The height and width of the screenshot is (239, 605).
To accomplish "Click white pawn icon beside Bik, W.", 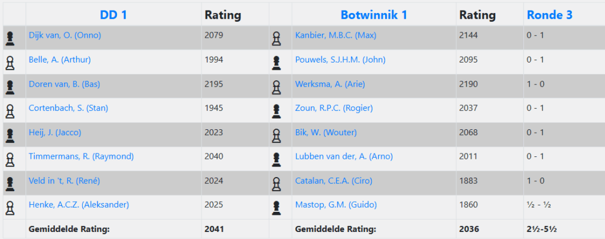I will [276, 136].
